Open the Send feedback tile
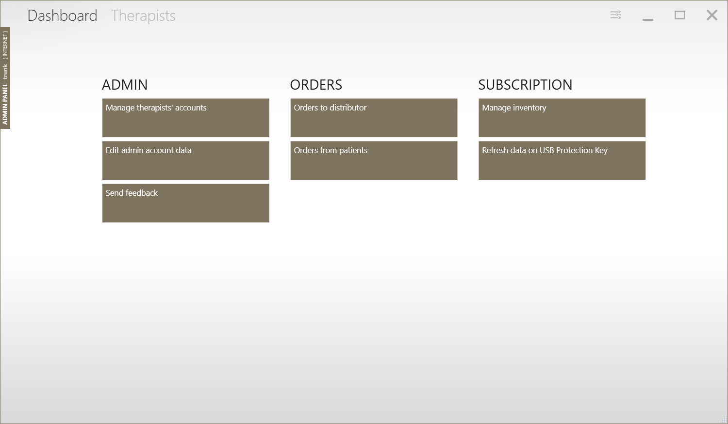Viewport: 728px width, 424px height. 186,203
